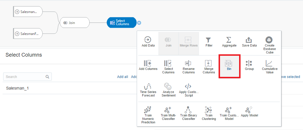Screen dimensions: 303x130
Task: Choose Train Multi-Classifier step
Action: click(x=168, y=113)
